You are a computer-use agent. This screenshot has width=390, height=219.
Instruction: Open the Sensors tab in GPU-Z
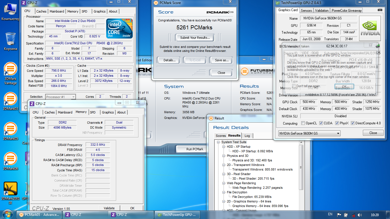click(x=306, y=11)
